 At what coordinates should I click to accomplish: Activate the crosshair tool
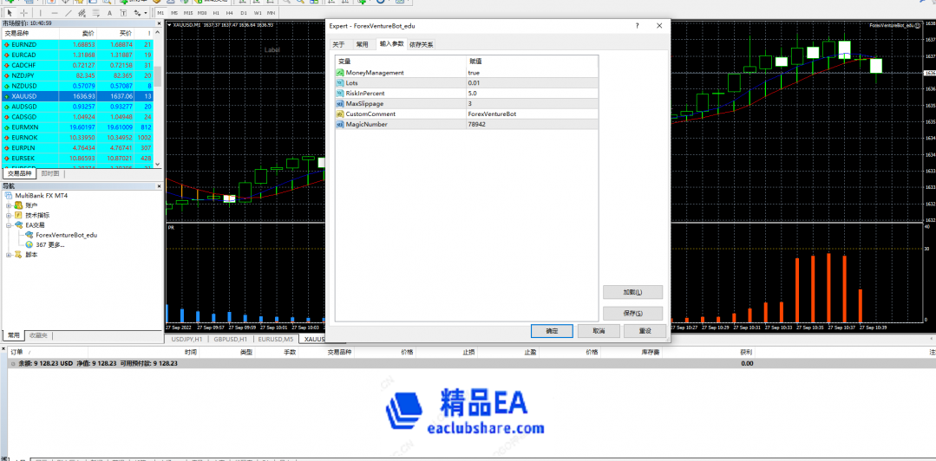coord(24,12)
